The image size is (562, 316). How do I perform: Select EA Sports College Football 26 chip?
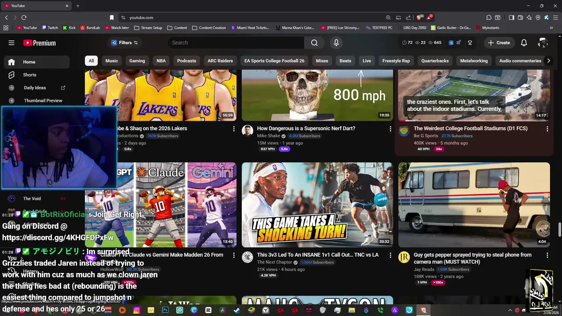click(274, 61)
